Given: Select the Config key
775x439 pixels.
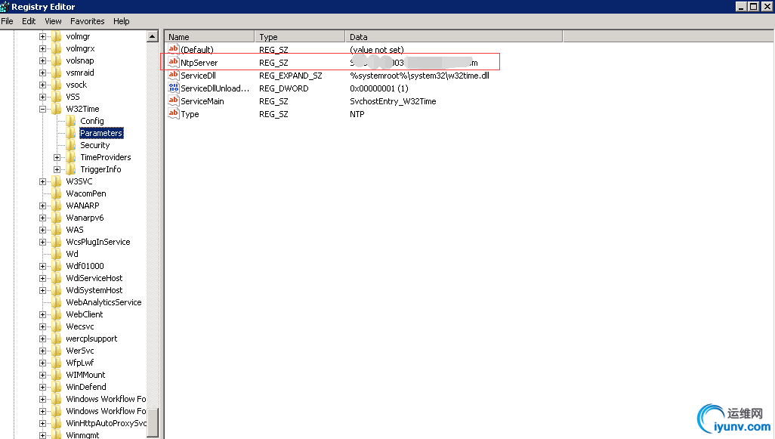Looking at the screenshot, I should coord(92,121).
